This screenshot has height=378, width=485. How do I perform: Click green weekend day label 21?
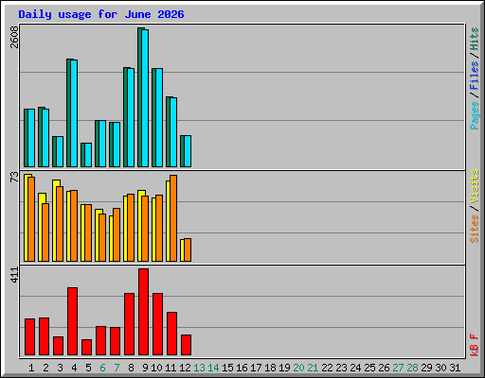(313, 368)
